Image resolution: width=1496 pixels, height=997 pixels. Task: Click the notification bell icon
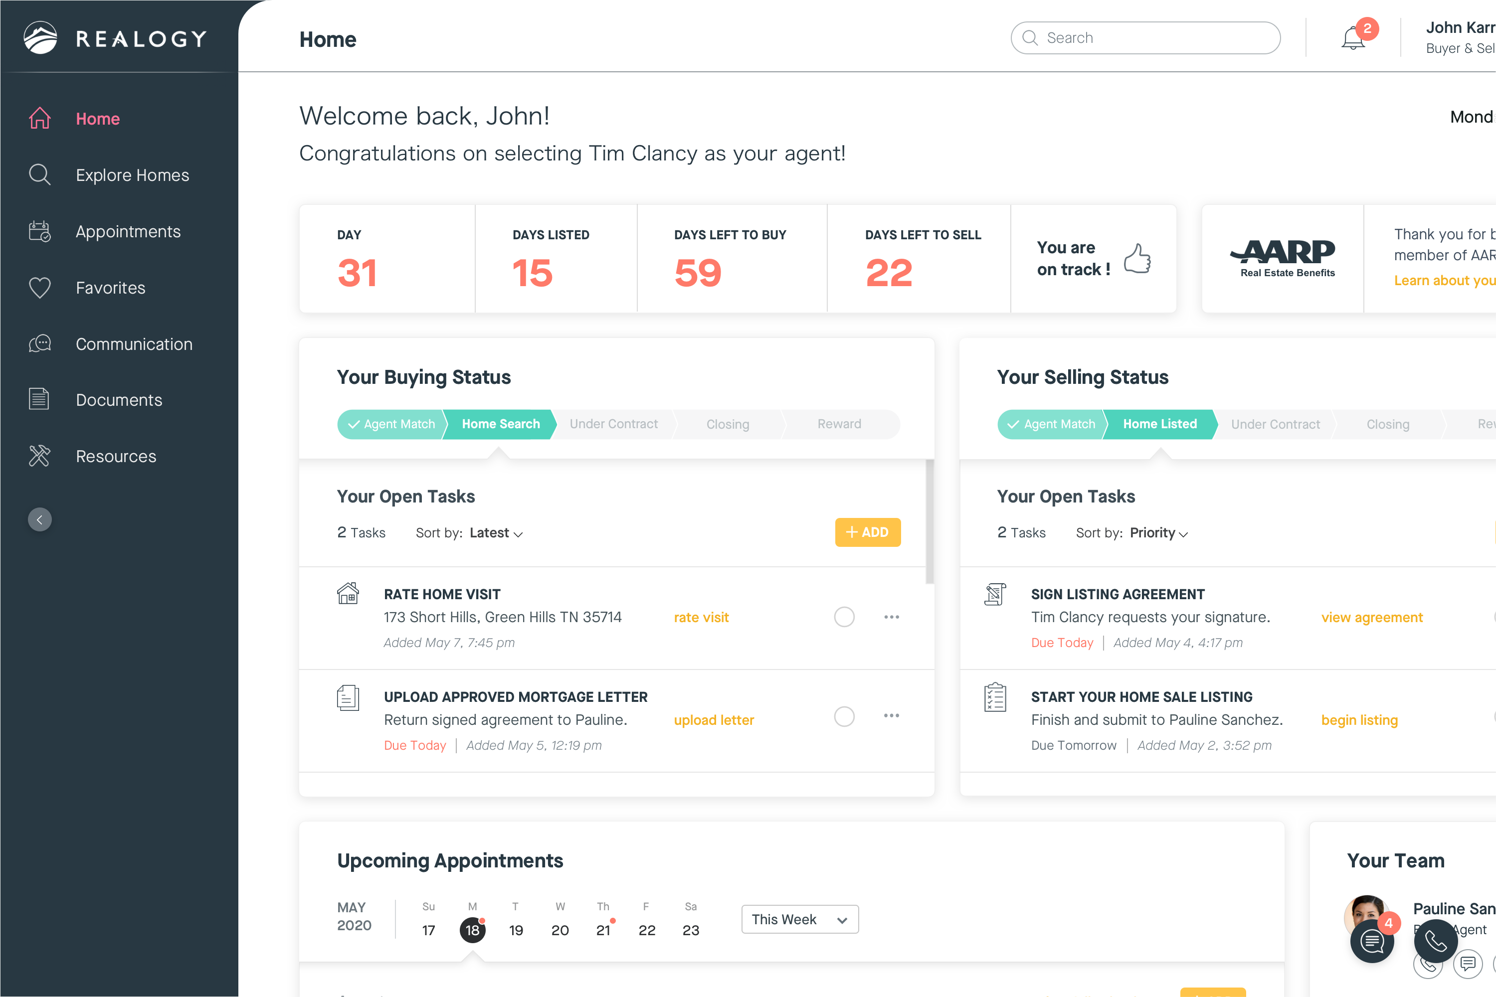click(1352, 38)
